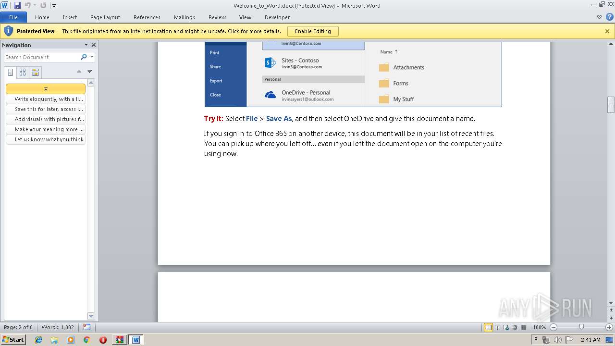Click the jump to beginning highlighted bar
The width and height of the screenshot is (615, 346).
coord(46,89)
